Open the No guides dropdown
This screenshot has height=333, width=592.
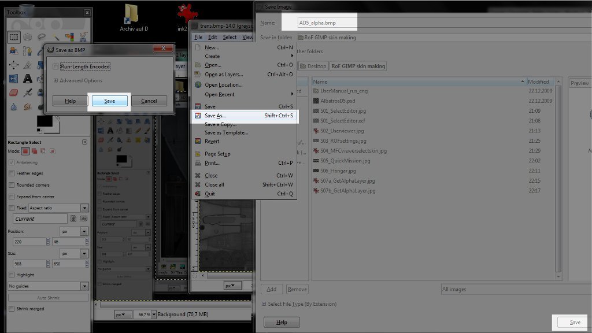point(48,286)
